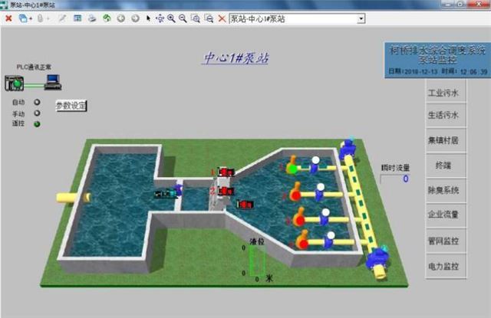Open the 工业污水 section
This screenshot has width=491, height=318.
[446, 93]
